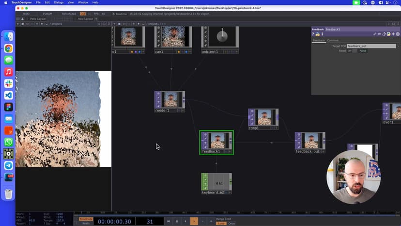Select the keyboardin2 node
The image size is (401, 226).
tap(216, 183)
